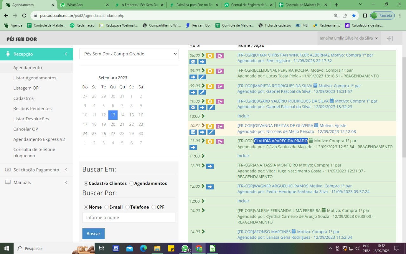Click blue arrow icon in Claudia Aparecida row
Viewport: 406px width, 254px height.
pyautogui.click(x=193, y=147)
